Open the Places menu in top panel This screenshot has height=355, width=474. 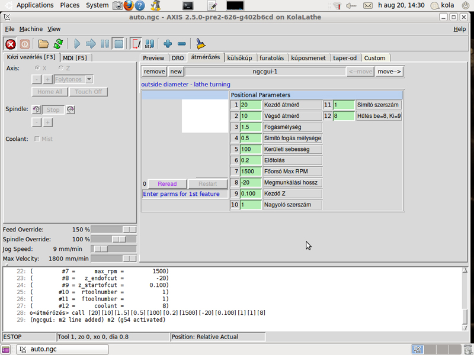70,5
